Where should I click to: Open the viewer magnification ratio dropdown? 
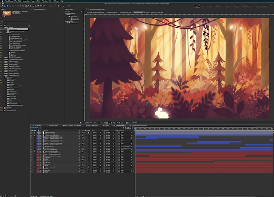tap(88, 123)
